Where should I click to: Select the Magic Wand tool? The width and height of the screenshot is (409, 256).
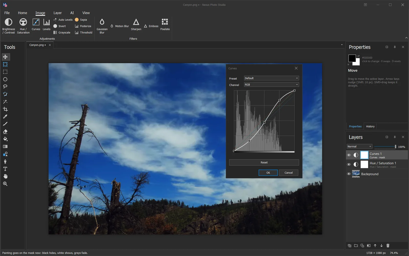[5, 102]
